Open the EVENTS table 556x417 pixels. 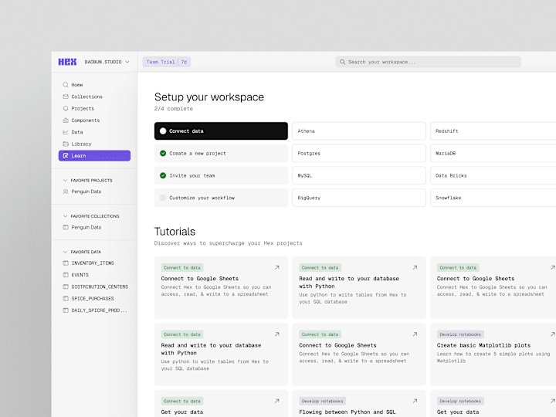tap(80, 275)
